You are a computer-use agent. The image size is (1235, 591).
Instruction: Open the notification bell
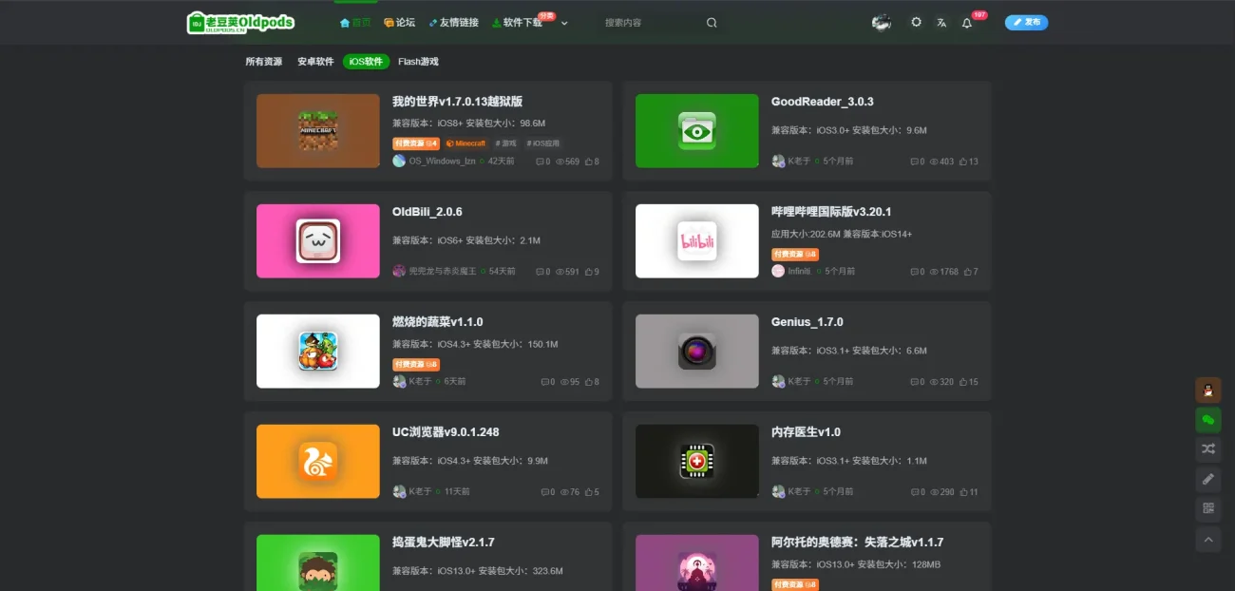pyautogui.click(x=967, y=23)
